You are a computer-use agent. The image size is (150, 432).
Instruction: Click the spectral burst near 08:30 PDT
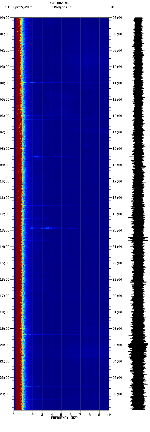tap(36, 156)
